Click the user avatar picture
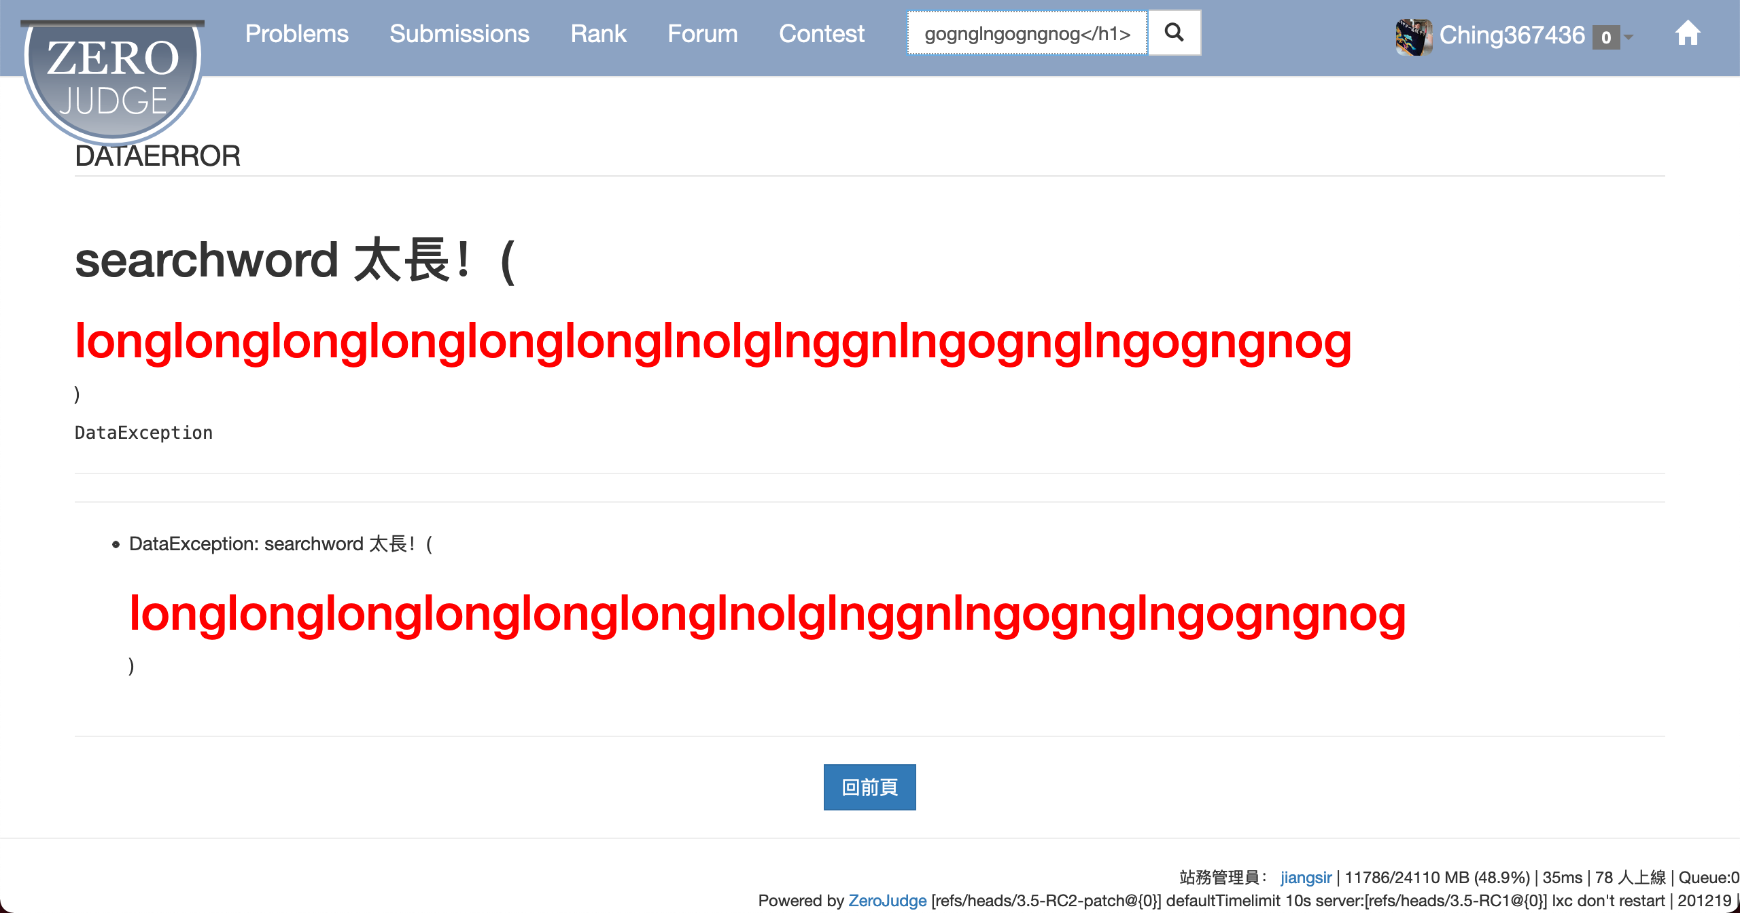 (x=1414, y=37)
